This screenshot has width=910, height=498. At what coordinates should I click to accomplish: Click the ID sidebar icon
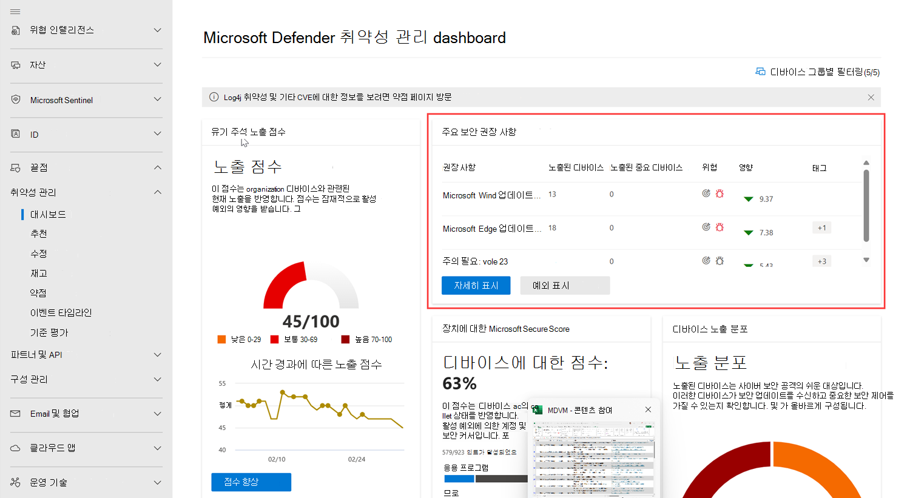(x=16, y=134)
